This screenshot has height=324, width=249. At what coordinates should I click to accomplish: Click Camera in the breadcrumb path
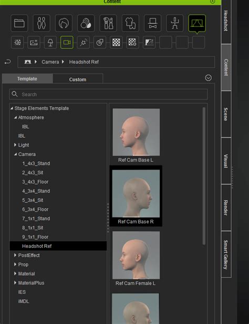coord(50,62)
